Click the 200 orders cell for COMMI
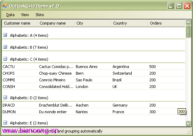 tap(167, 80)
